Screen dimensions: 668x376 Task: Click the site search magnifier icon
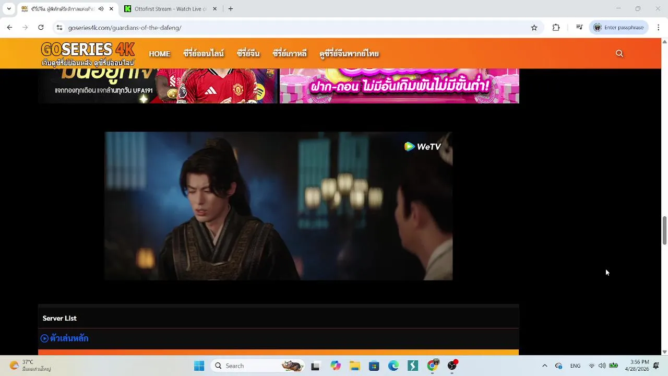pos(619,53)
